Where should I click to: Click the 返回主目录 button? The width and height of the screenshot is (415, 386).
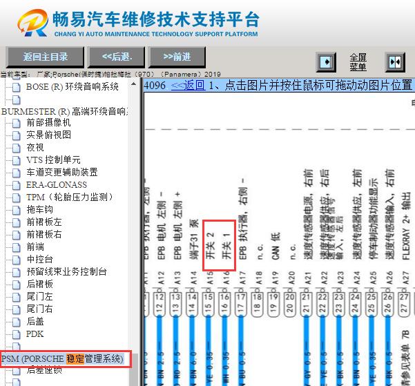tap(45, 57)
